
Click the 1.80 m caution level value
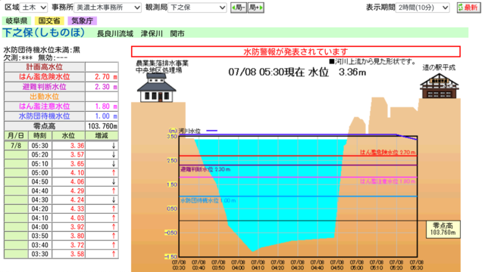[106, 107]
